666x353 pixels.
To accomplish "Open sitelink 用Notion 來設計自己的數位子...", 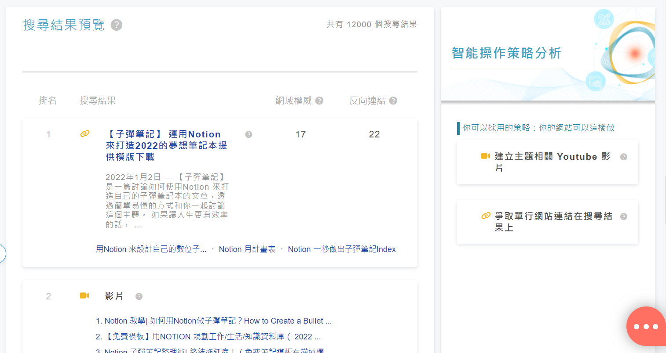I will point(151,249).
